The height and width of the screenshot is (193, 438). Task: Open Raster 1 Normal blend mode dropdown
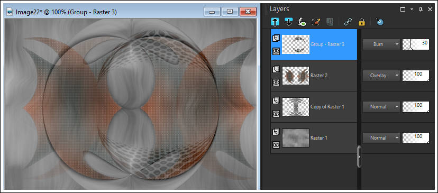click(x=381, y=137)
